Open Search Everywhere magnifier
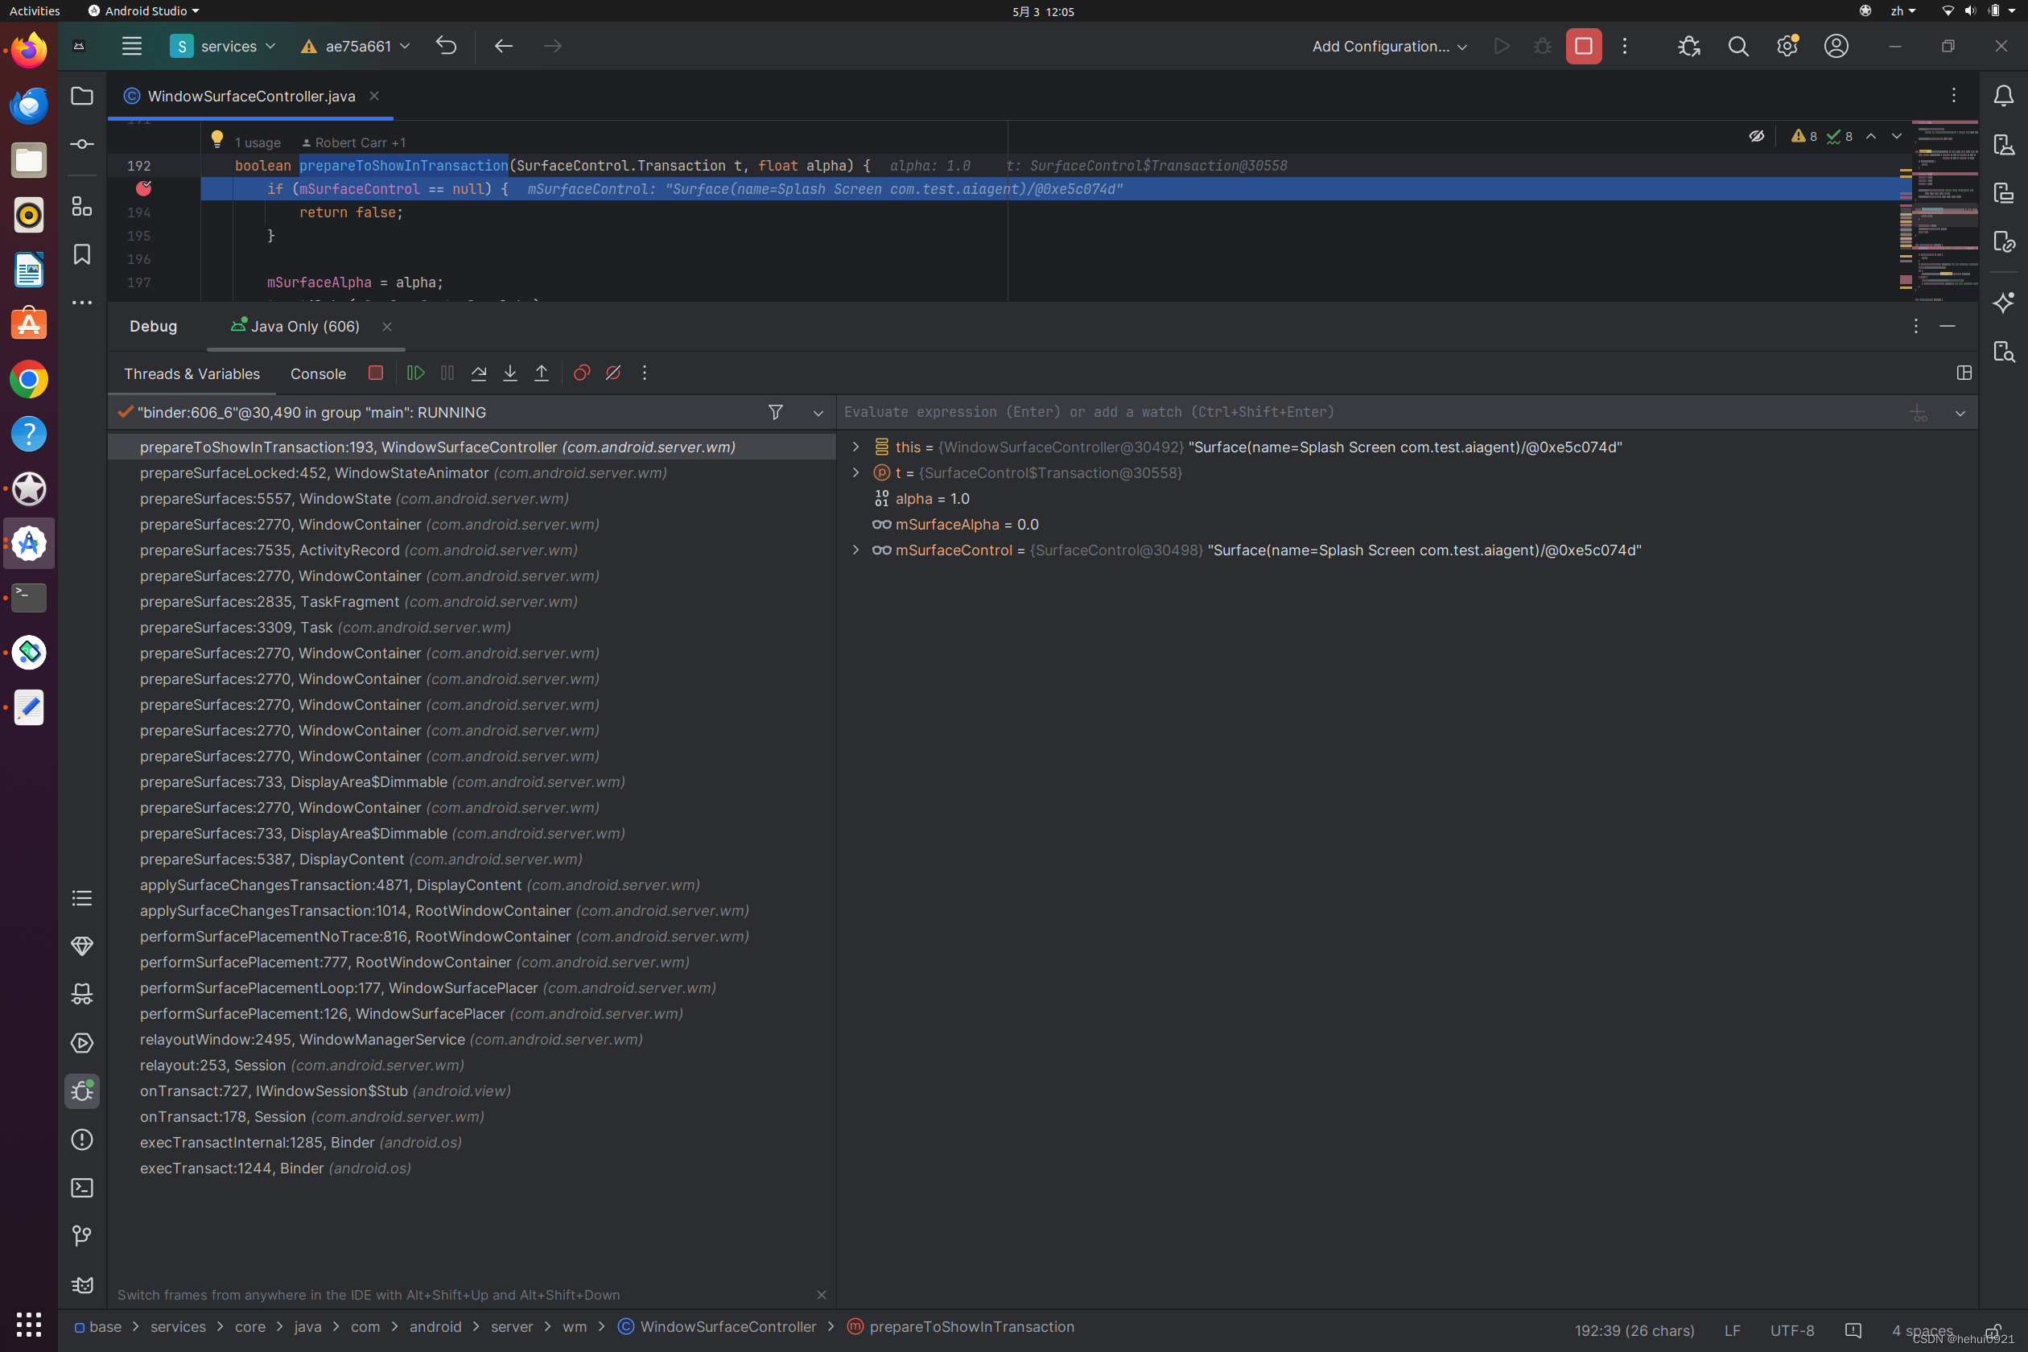 (x=1738, y=46)
